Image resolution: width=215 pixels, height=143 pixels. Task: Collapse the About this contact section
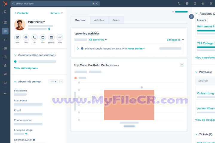click(x=15, y=82)
